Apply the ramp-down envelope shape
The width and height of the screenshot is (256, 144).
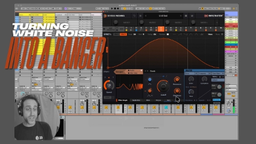click(186, 34)
